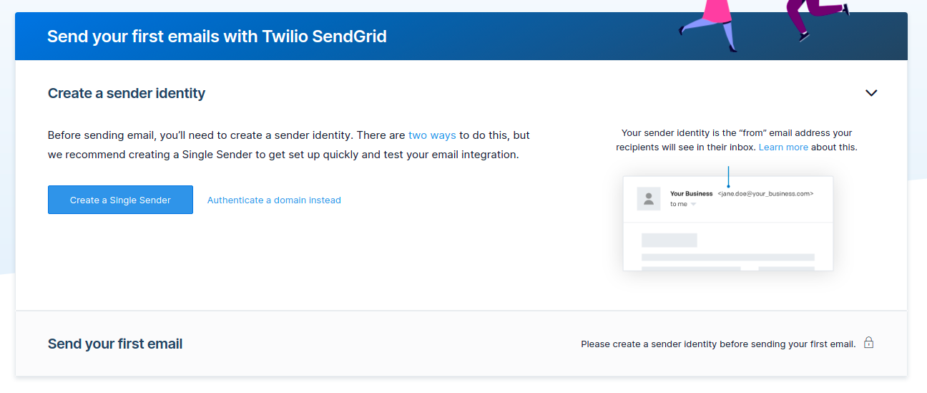Open the Authenticate a domain instead link

coord(274,200)
